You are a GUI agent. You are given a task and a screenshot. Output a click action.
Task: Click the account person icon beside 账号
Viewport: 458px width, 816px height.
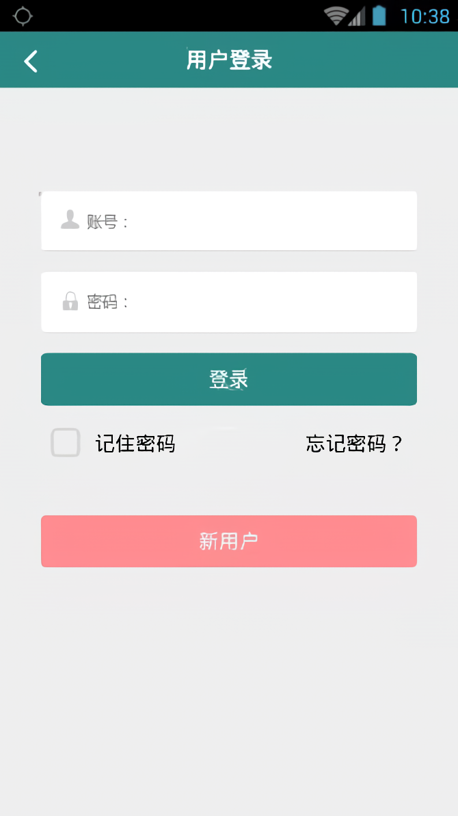click(68, 220)
